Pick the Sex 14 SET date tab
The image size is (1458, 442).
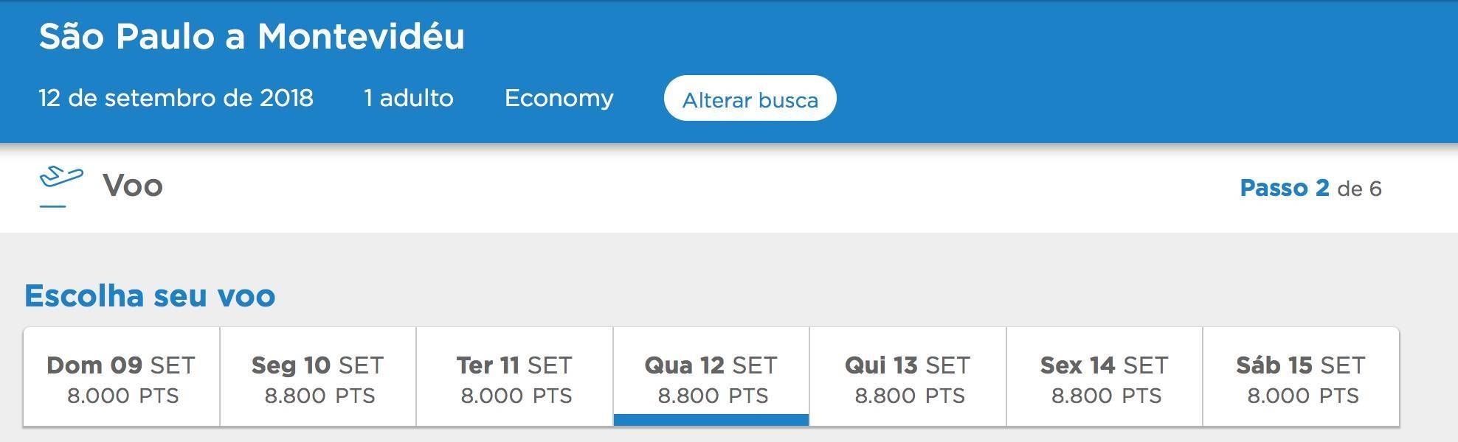(1105, 377)
